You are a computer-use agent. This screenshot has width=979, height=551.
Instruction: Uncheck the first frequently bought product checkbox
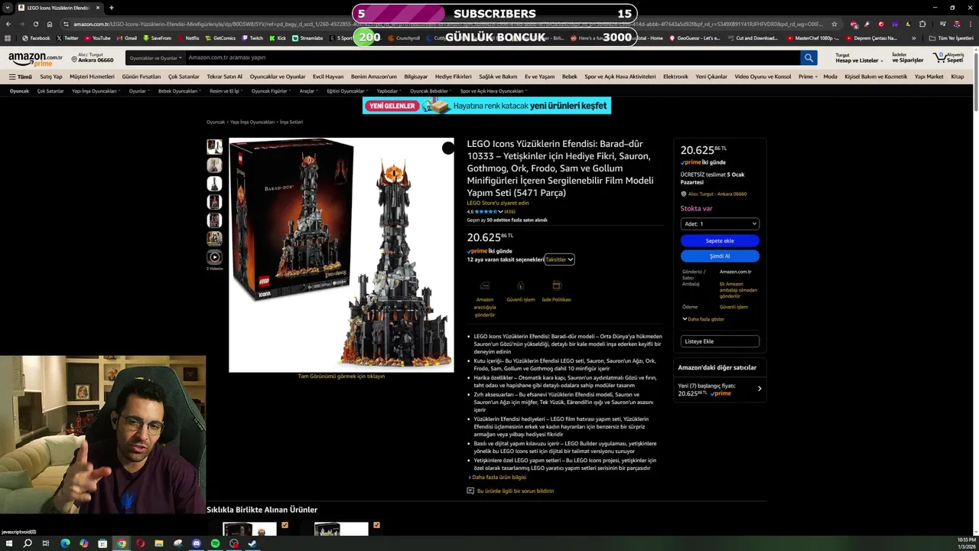pyautogui.click(x=285, y=525)
